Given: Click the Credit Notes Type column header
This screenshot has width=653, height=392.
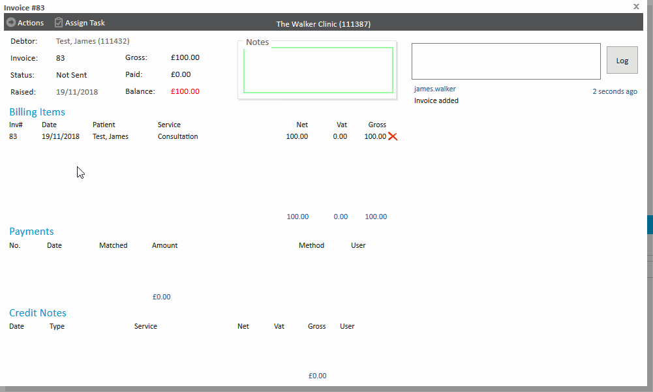Looking at the screenshot, I should click(57, 326).
